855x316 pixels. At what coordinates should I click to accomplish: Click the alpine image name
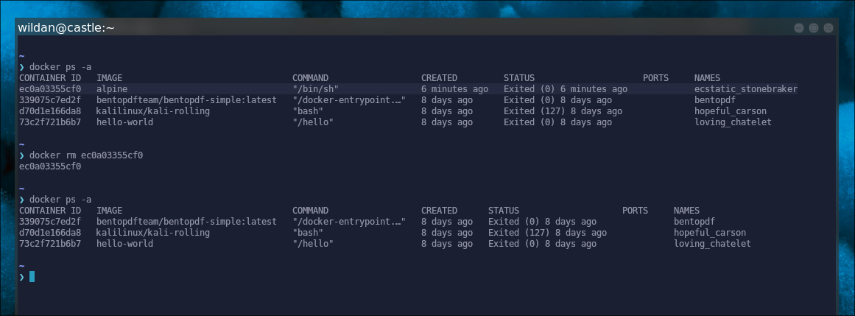tap(112, 89)
